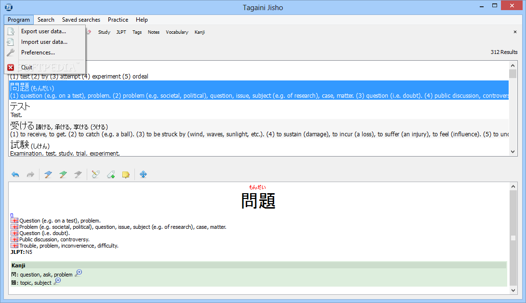Select the 受ける result entry
Viewport: 526px width, 303px height.
pos(259,129)
